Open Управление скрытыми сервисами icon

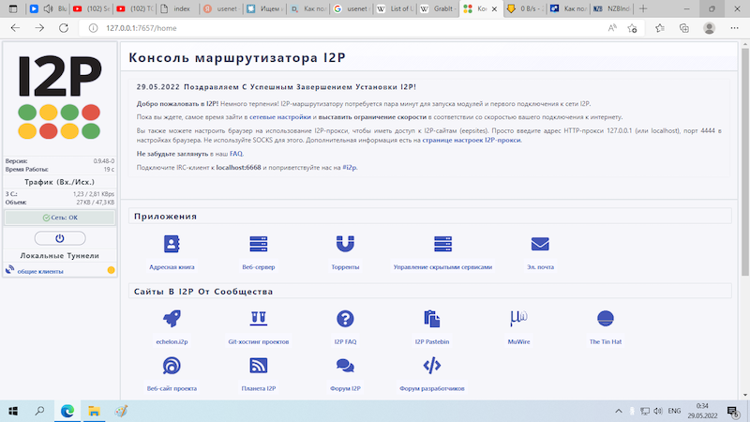[x=442, y=245]
